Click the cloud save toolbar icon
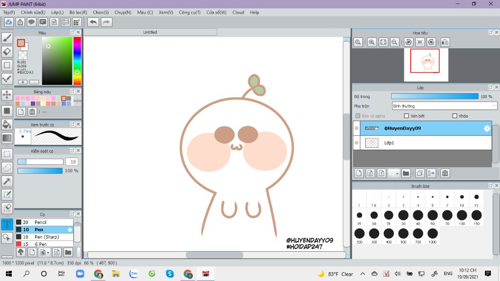This screenshot has width=500, height=281. (x=9, y=22)
